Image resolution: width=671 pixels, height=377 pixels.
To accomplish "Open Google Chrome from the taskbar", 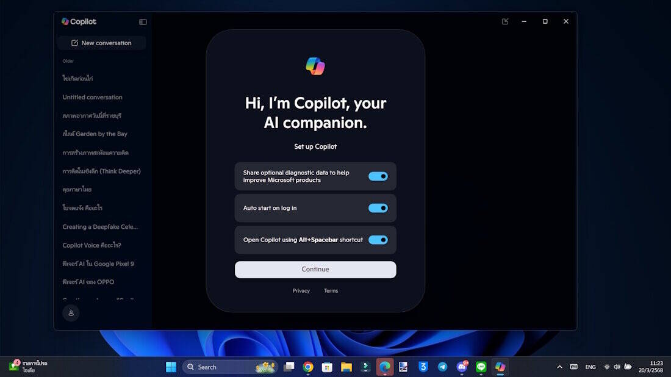I will (308, 367).
